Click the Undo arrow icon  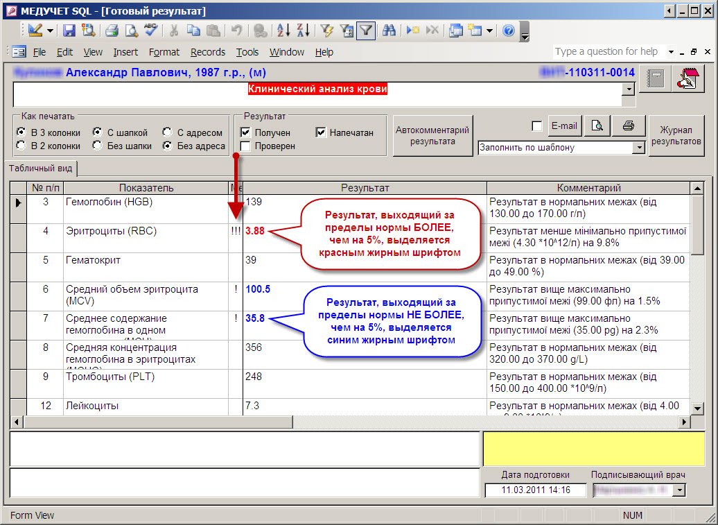tap(237, 31)
